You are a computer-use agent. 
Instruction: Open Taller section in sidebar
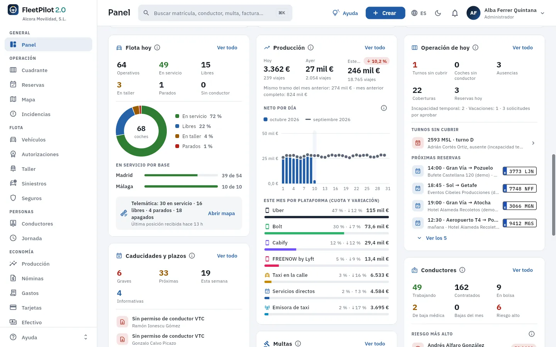(x=48, y=169)
